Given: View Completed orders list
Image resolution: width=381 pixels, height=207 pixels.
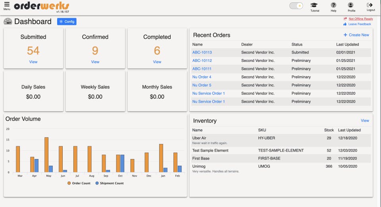Looking at the screenshot, I should tap(157, 62).
